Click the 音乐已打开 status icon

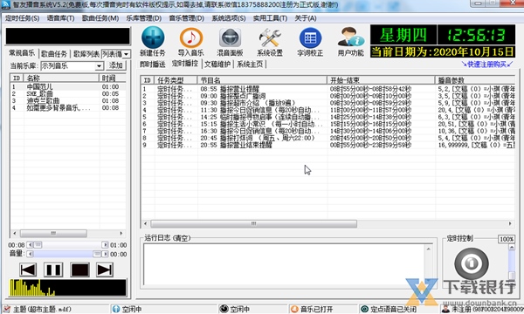coord(294,309)
